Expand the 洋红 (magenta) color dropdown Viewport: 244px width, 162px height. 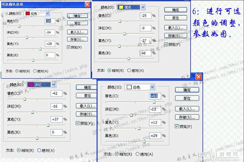point(54,84)
